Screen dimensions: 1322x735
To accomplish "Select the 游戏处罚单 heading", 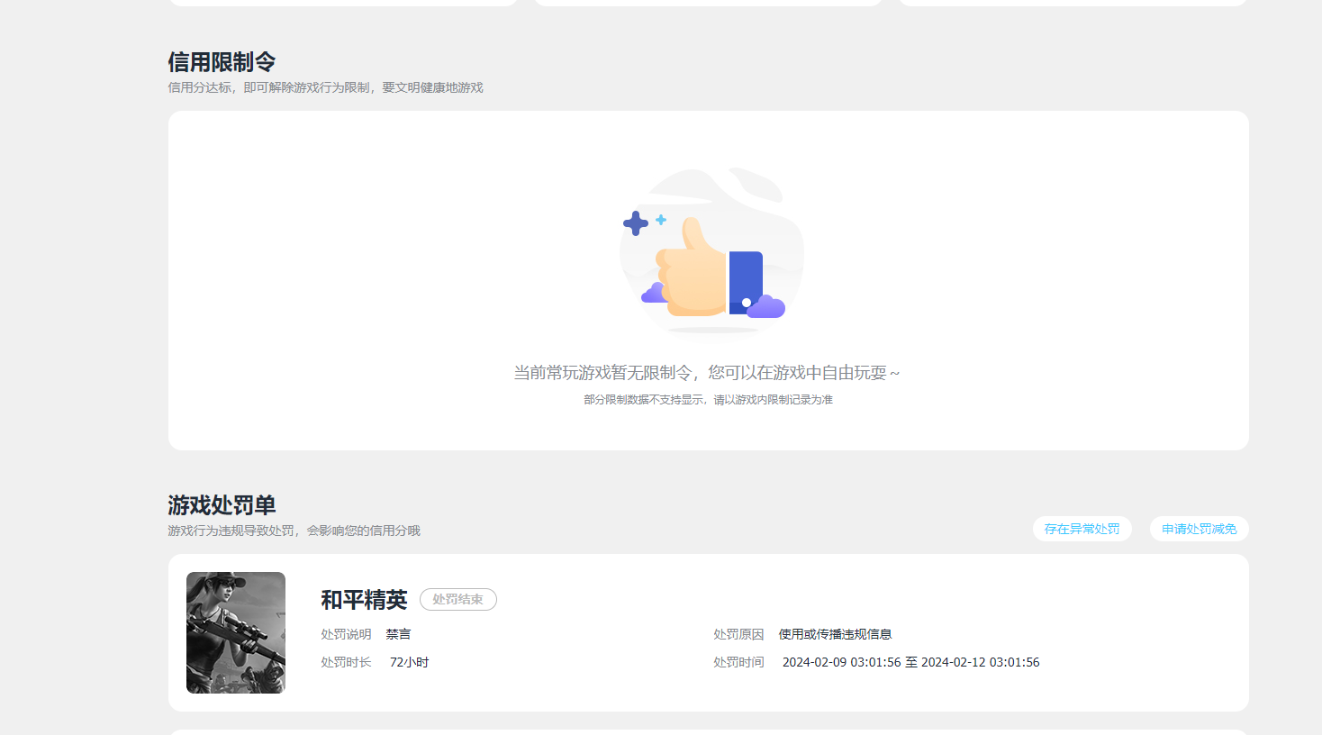I will coord(222,505).
